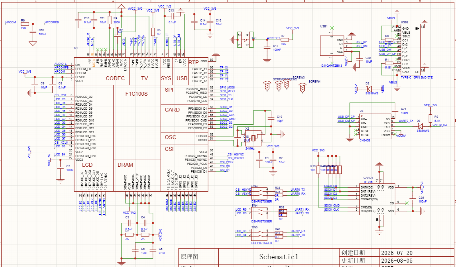This screenshot has height=267, width=456.
Task: Select resistor R4 symbol
Action: 110,20
